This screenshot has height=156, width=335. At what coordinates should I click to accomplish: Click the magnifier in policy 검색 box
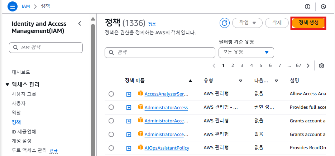pyautogui.click(x=111, y=53)
